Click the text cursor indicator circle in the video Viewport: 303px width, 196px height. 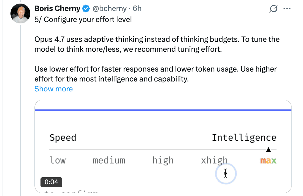coord(226,173)
